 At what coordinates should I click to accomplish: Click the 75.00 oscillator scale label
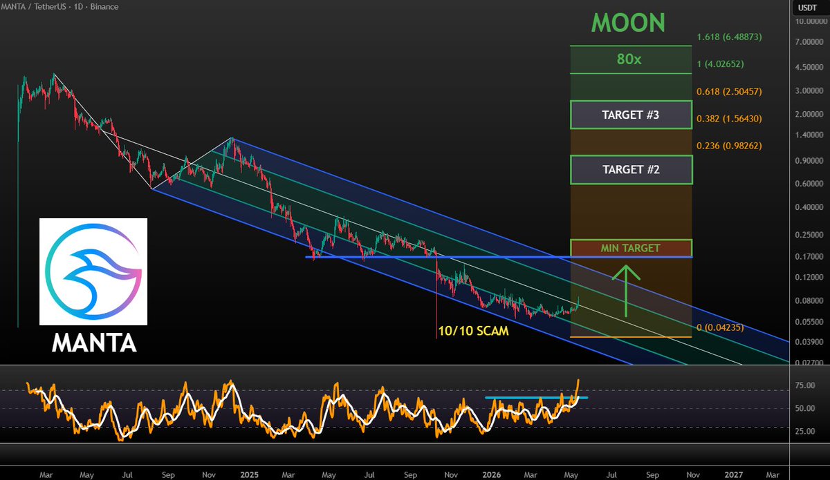pyautogui.click(x=805, y=386)
